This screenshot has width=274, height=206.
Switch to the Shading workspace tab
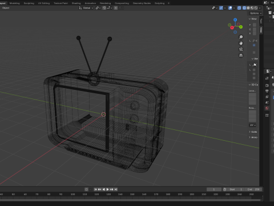(76, 3)
